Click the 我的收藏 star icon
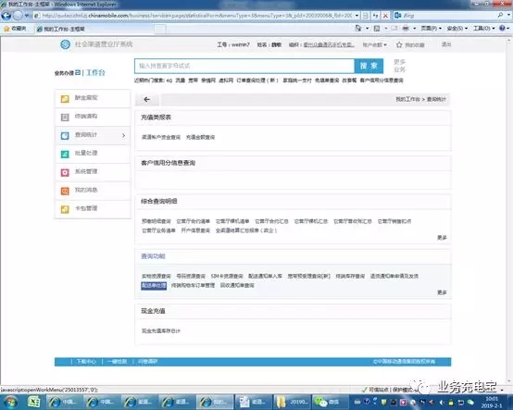The width and height of the screenshot is (513, 410). [399, 44]
